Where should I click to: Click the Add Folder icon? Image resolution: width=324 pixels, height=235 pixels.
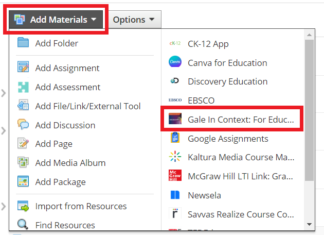pos(23,43)
